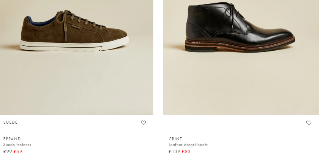Click heart icon for Crint boots
The width and height of the screenshot is (320, 160).
(x=309, y=123)
